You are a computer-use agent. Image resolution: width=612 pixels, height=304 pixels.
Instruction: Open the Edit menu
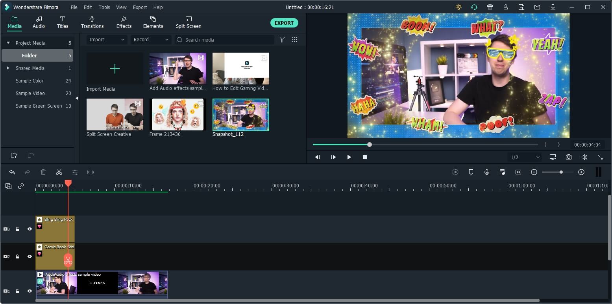(x=88, y=7)
